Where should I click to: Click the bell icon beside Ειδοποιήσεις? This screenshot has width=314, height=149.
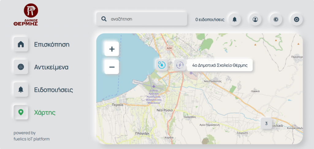[21, 90]
